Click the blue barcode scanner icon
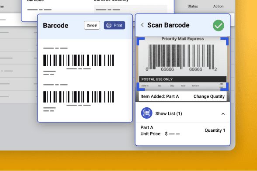The height and width of the screenshot is (171, 257). pos(146,113)
